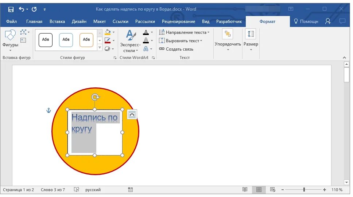Screen dimensions: 353x197
Task: Customize the Quick Access Toolbar
Action: [x=44, y=9]
